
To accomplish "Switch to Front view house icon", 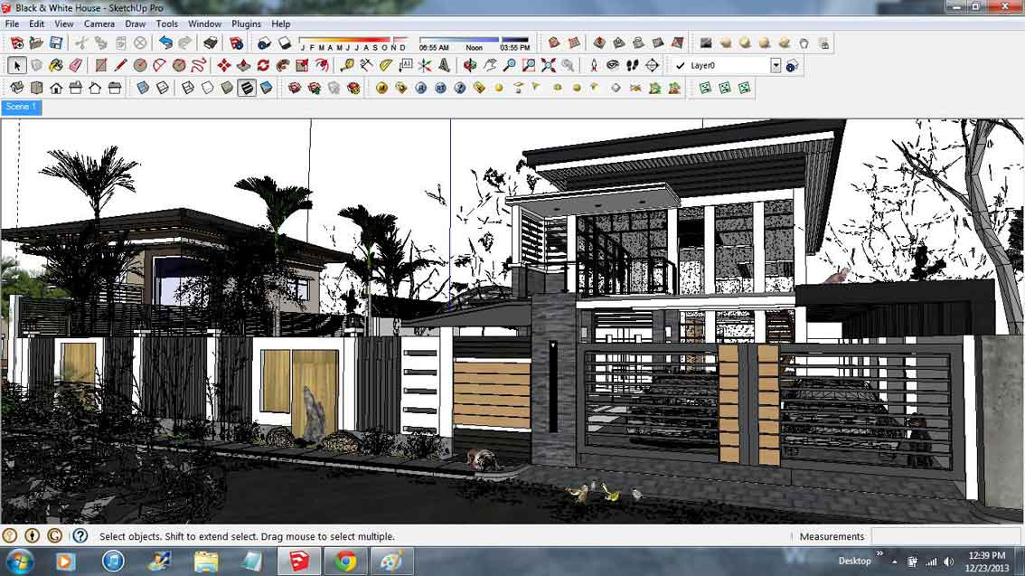I will pyautogui.click(x=56, y=88).
